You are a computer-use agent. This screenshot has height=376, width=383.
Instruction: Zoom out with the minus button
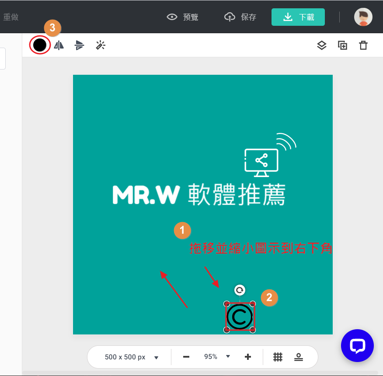click(186, 357)
